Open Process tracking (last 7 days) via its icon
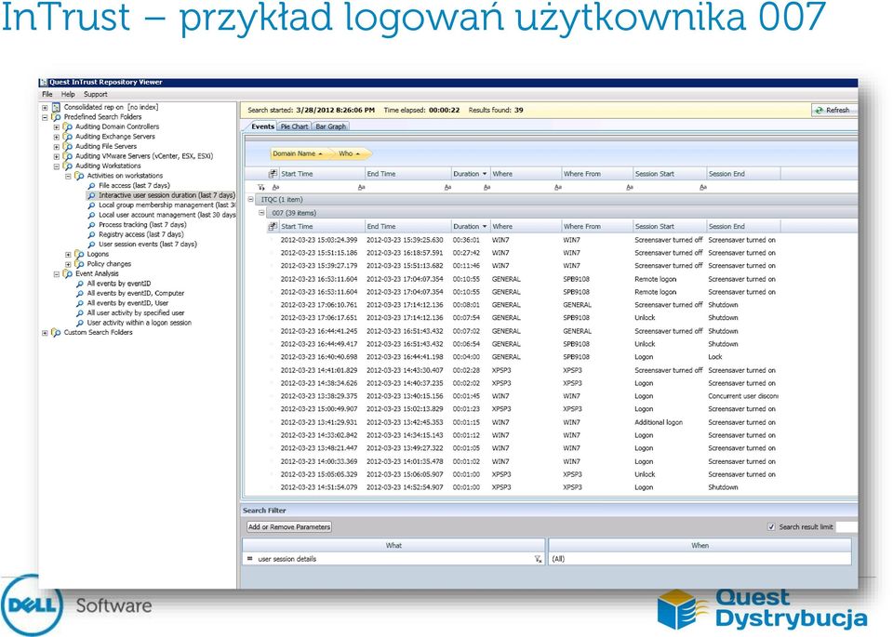 pyautogui.click(x=91, y=225)
